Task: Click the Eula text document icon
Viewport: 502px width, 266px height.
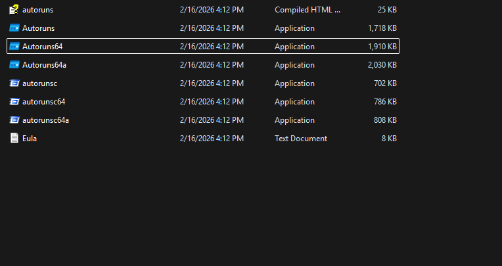Action: [x=14, y=139]
